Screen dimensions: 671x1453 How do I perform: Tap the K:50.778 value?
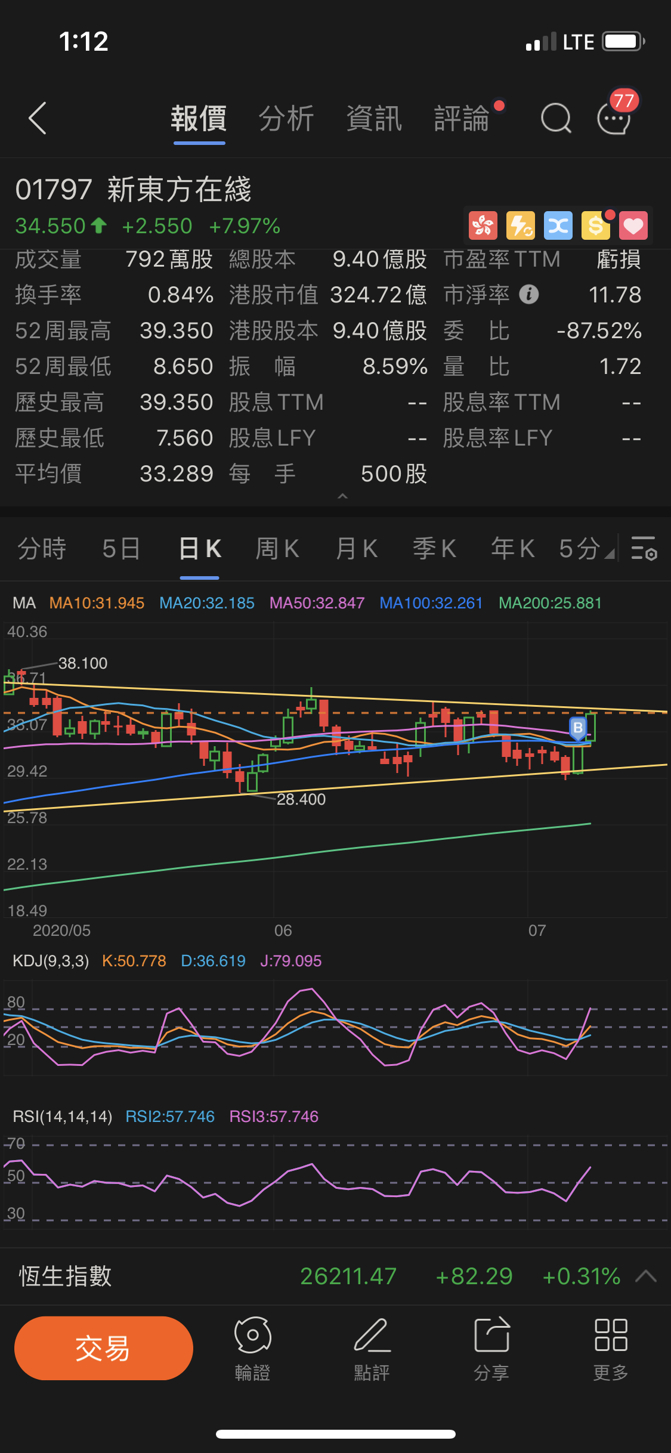click(134, 961)
